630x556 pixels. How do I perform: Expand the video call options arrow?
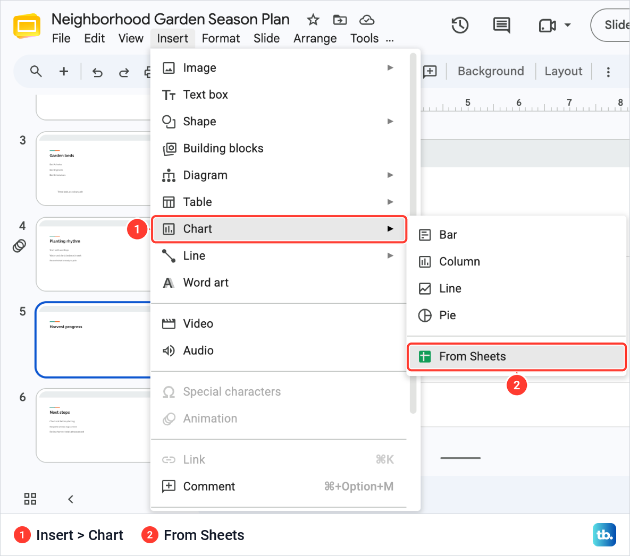coord(567,25)
